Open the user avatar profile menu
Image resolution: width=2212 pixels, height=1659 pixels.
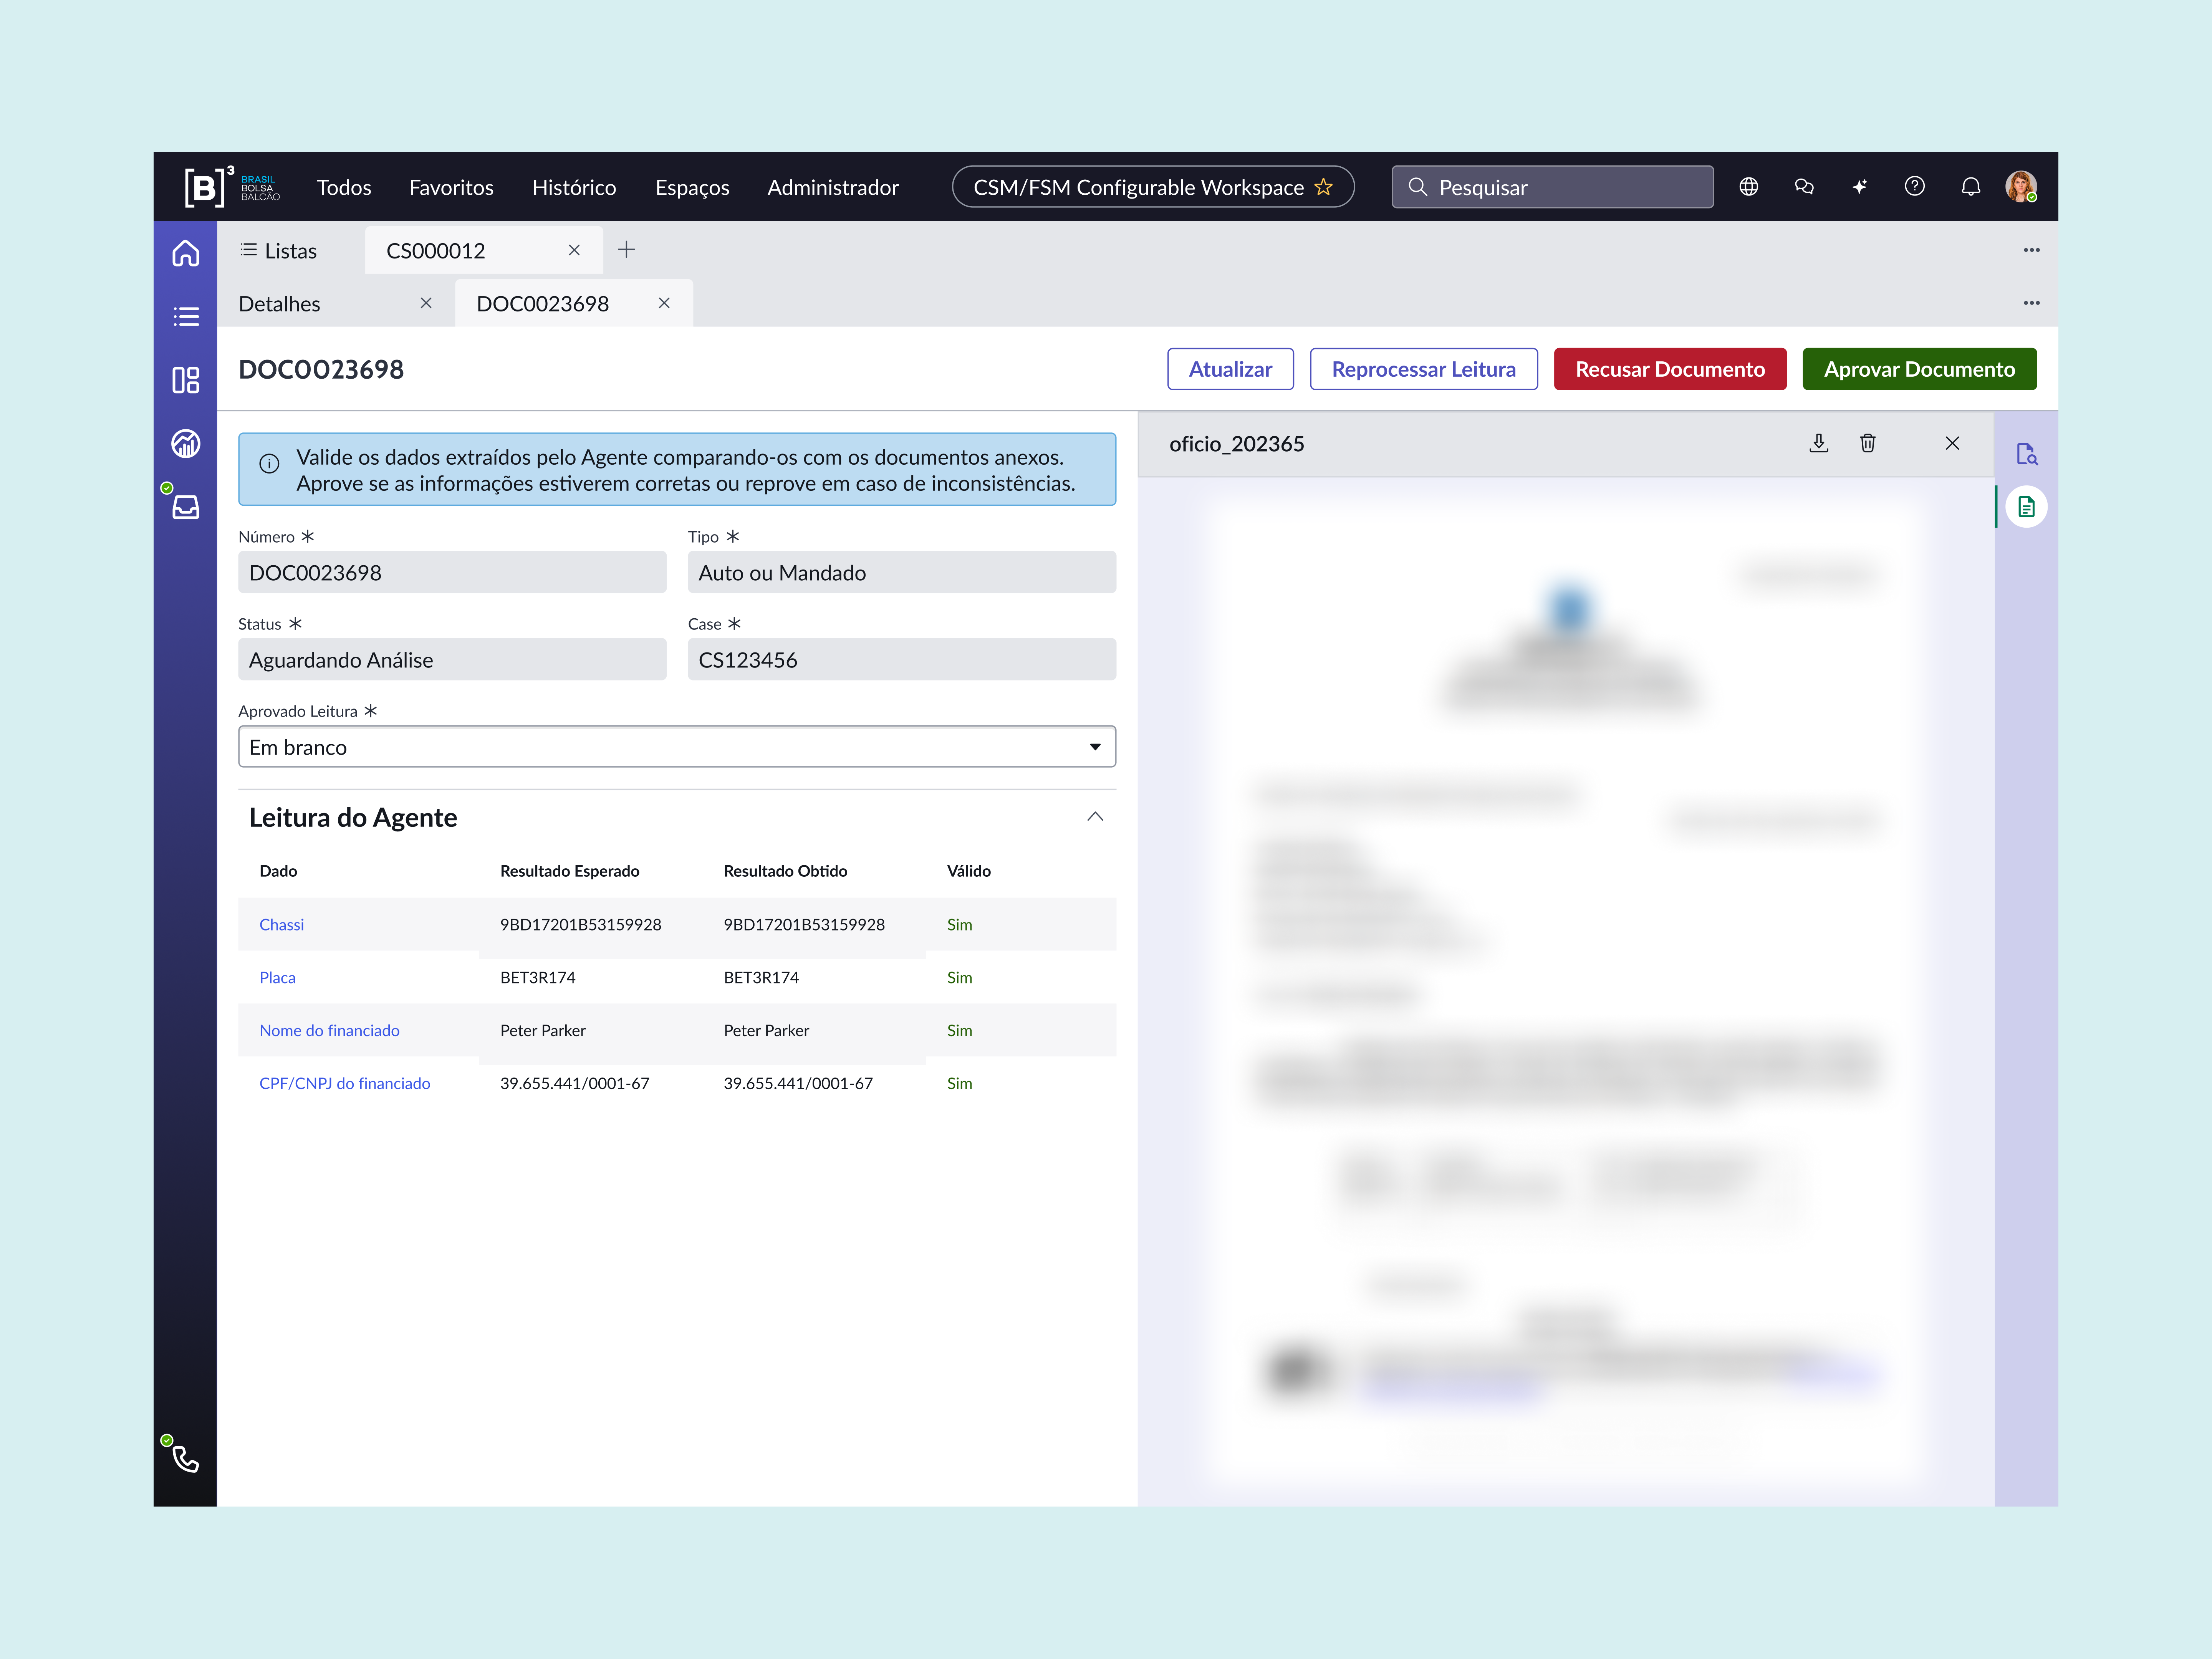2021,187
